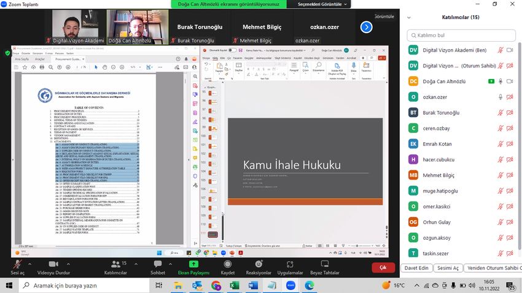Click Adobe PDF Oluştur ve Paylaş icon

[x=337, y=66]
